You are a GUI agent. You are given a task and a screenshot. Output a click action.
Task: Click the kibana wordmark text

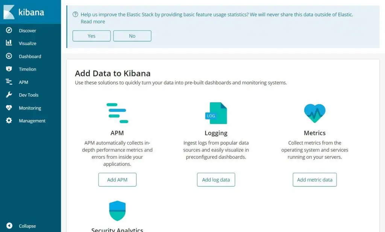tap(31, 12)
